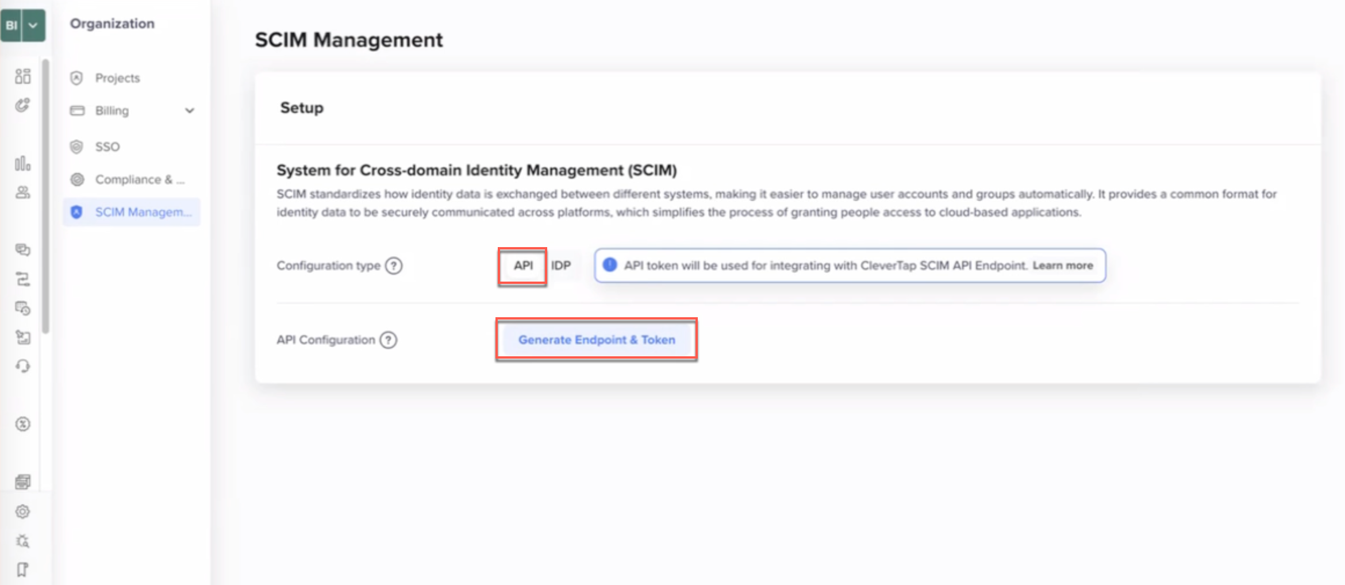Open the Learn more link
Screen dimensions: 1345x585
click(x=1063, y=265)
